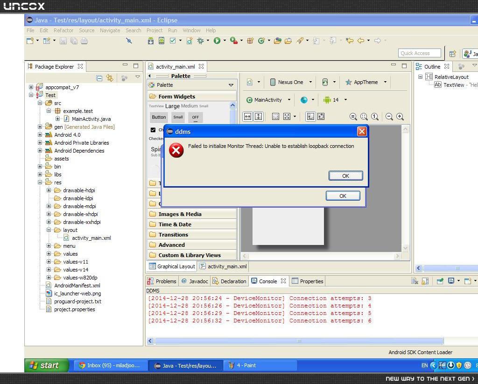Expand the Android 4.0 library node
The width and height of the screenshot is (478, 384).
[x=40, y=135]
